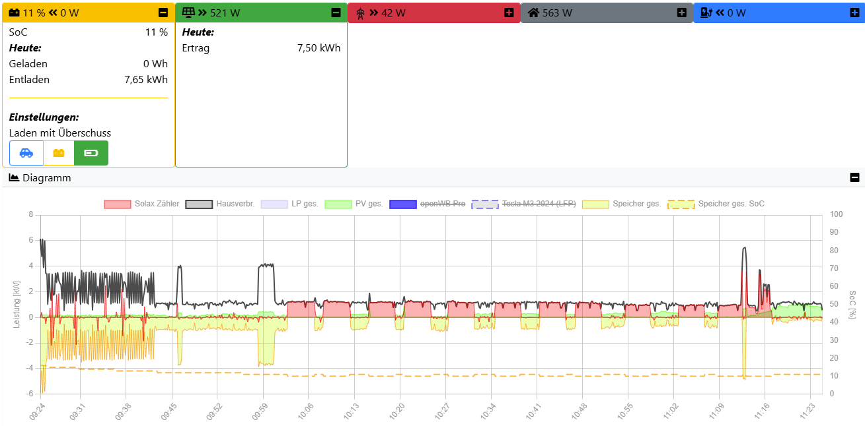Select the yellow battery priority icon
The image size is (865, 426).
point(58,152)
